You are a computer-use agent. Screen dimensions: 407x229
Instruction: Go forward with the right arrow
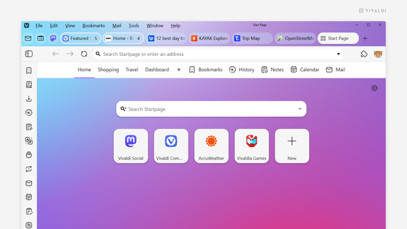coord(70,54)
